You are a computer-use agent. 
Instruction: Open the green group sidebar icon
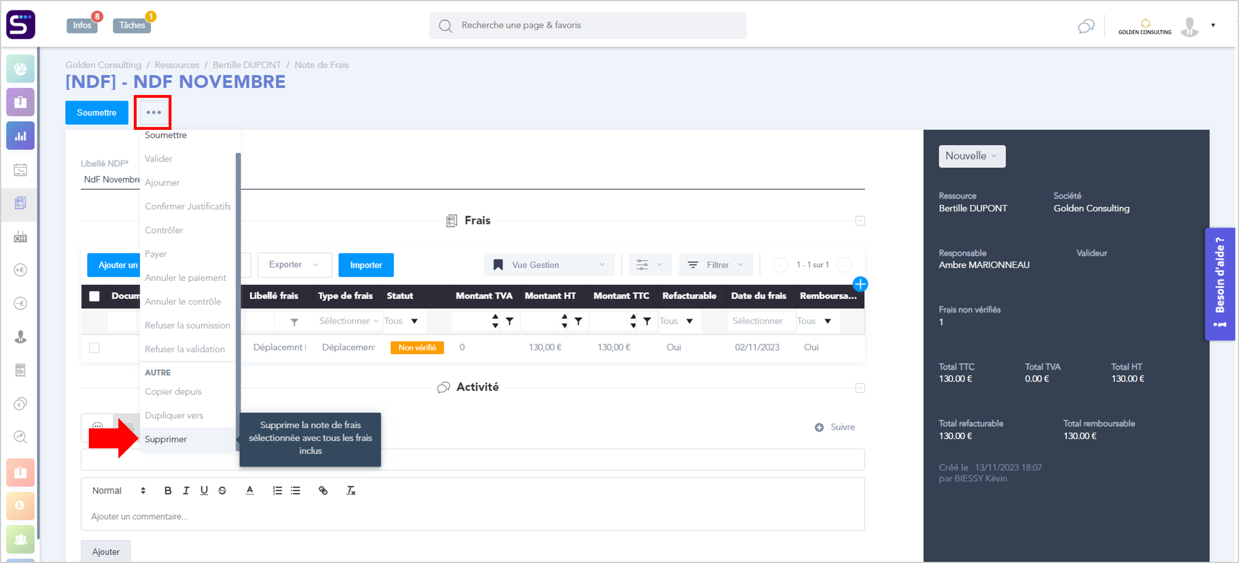(20, 539)
